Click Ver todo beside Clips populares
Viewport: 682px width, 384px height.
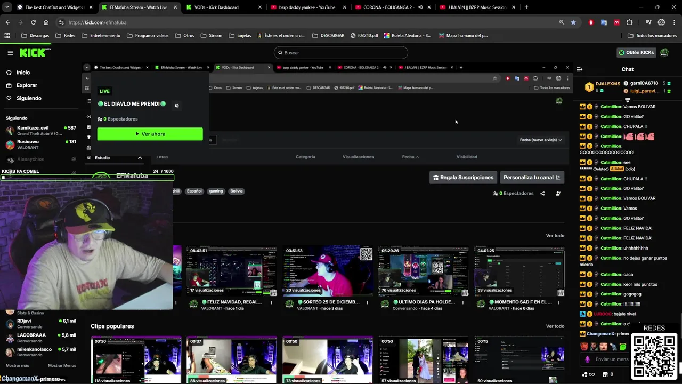555,326
